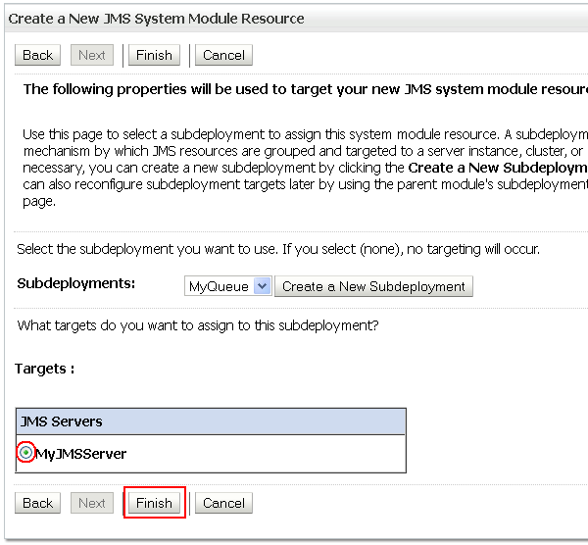Click the bottom grayed-out Next button
588x545 pixels.
point(92,503)
